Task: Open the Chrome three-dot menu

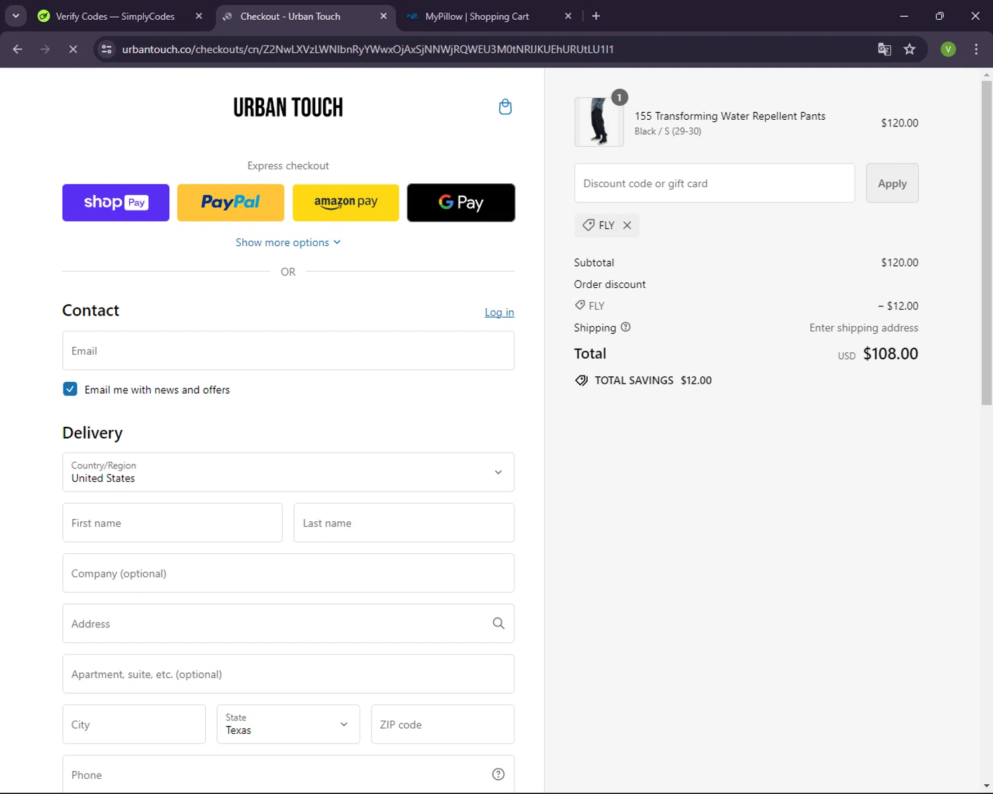Action: coord(976,49)
